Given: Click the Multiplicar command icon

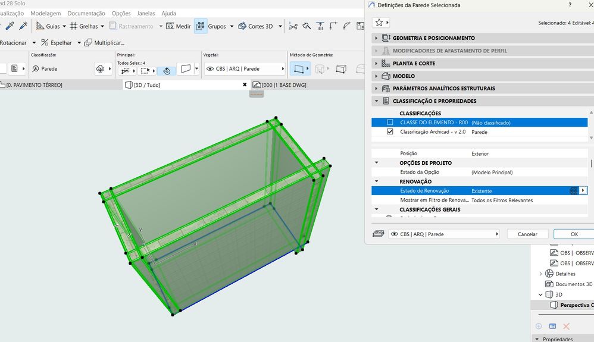Looking at the screenshot, I should [x=88, y=43].
